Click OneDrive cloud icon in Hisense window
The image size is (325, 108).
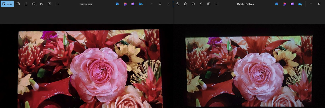141,4
